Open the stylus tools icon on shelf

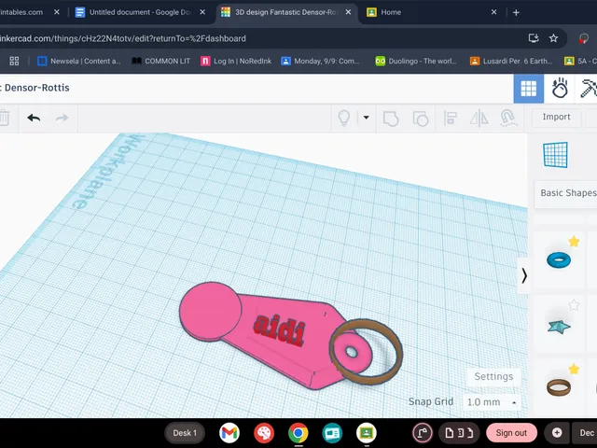click(423, 433)
